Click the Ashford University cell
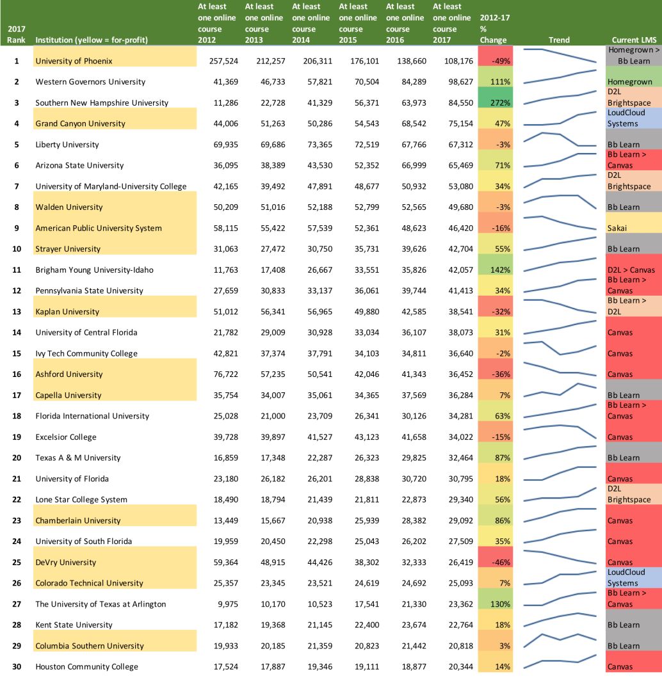The width and height of the screenshot is (662, 681). [x=115, y=369]
